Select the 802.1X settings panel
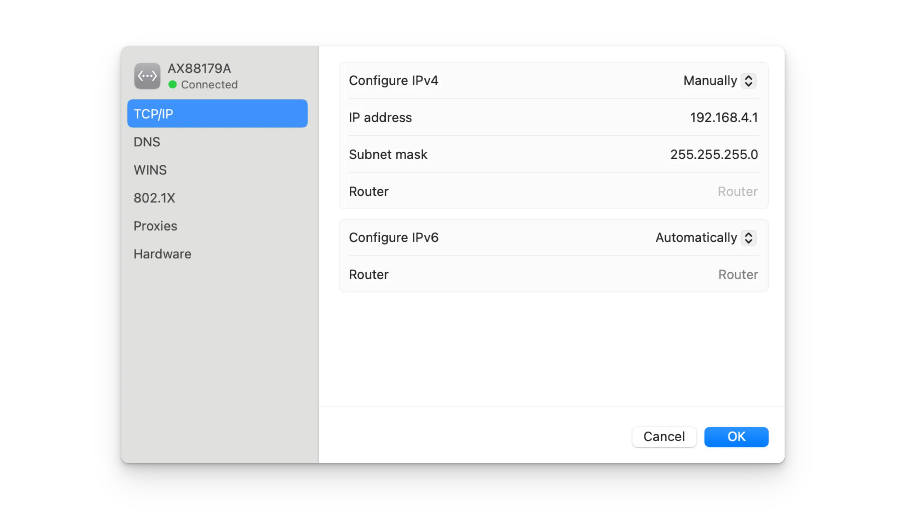Image resolution: width=906 pixels, height=509 pixels. 154,198
